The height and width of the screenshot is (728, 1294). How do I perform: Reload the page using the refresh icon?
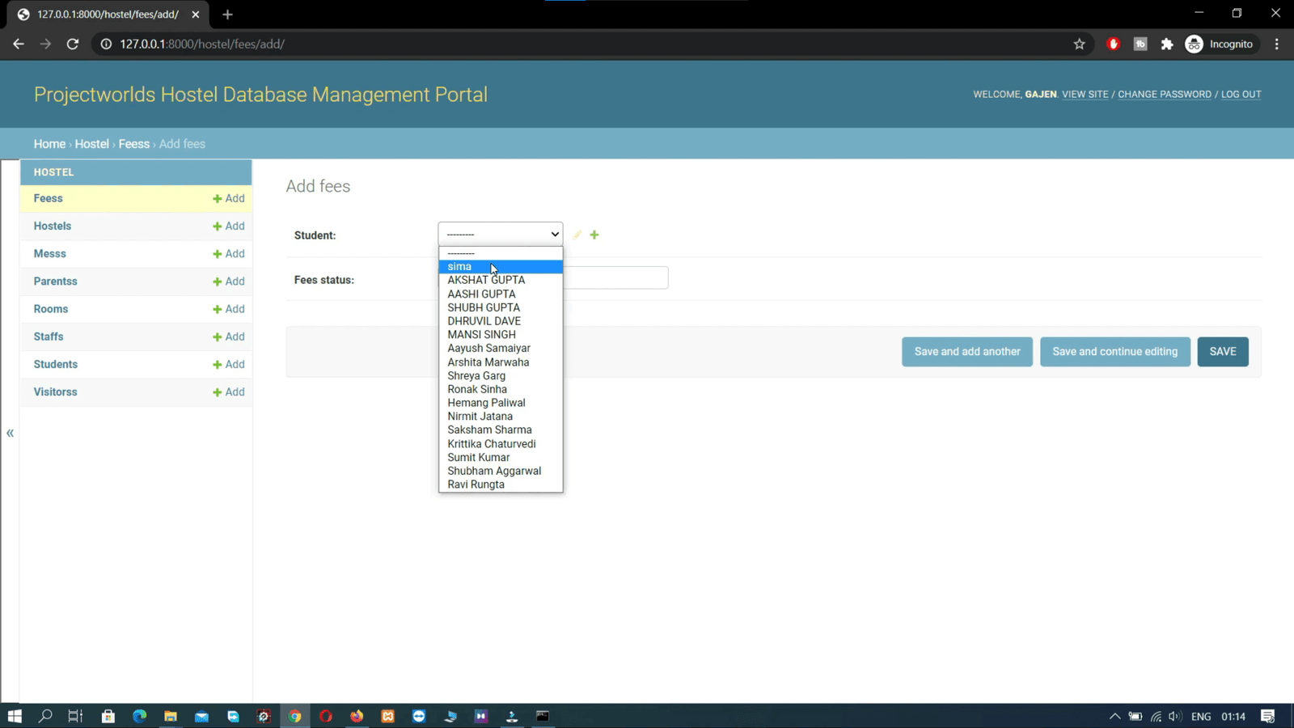point(73,44)
